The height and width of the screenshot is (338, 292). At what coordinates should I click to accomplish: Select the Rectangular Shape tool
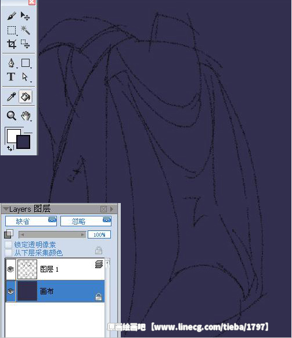26,63
